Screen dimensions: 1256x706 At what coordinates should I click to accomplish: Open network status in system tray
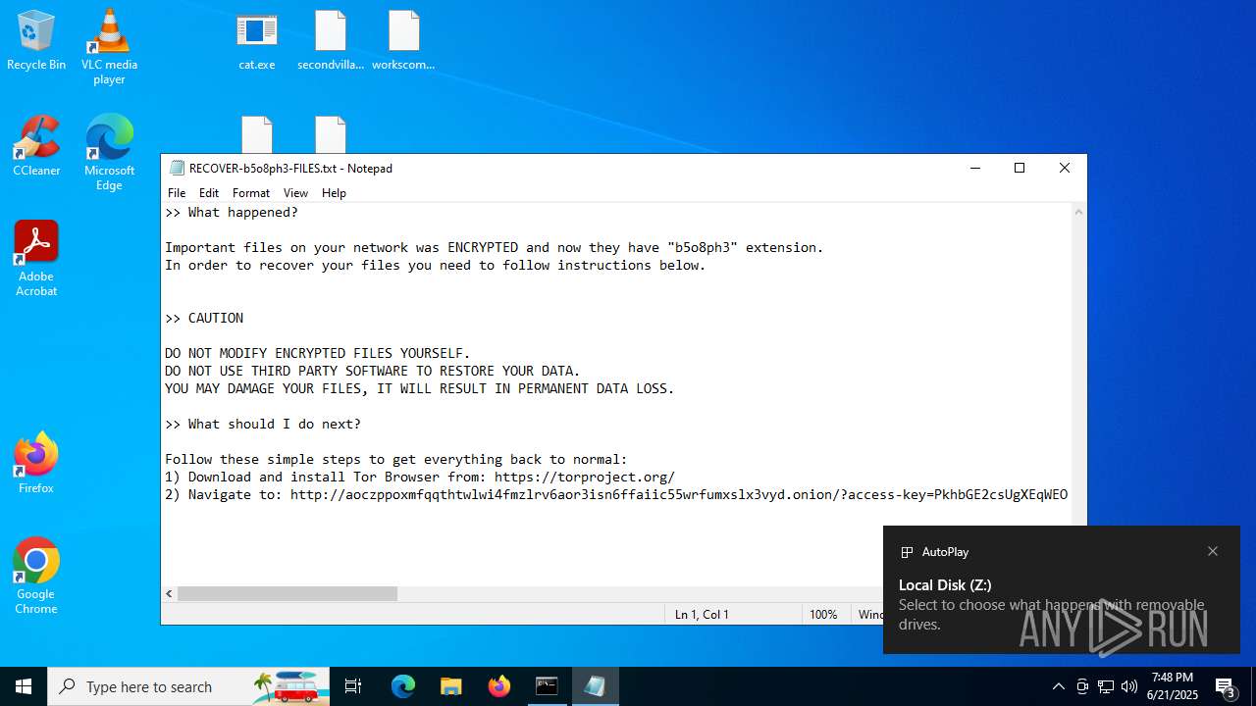point(1106,686)
